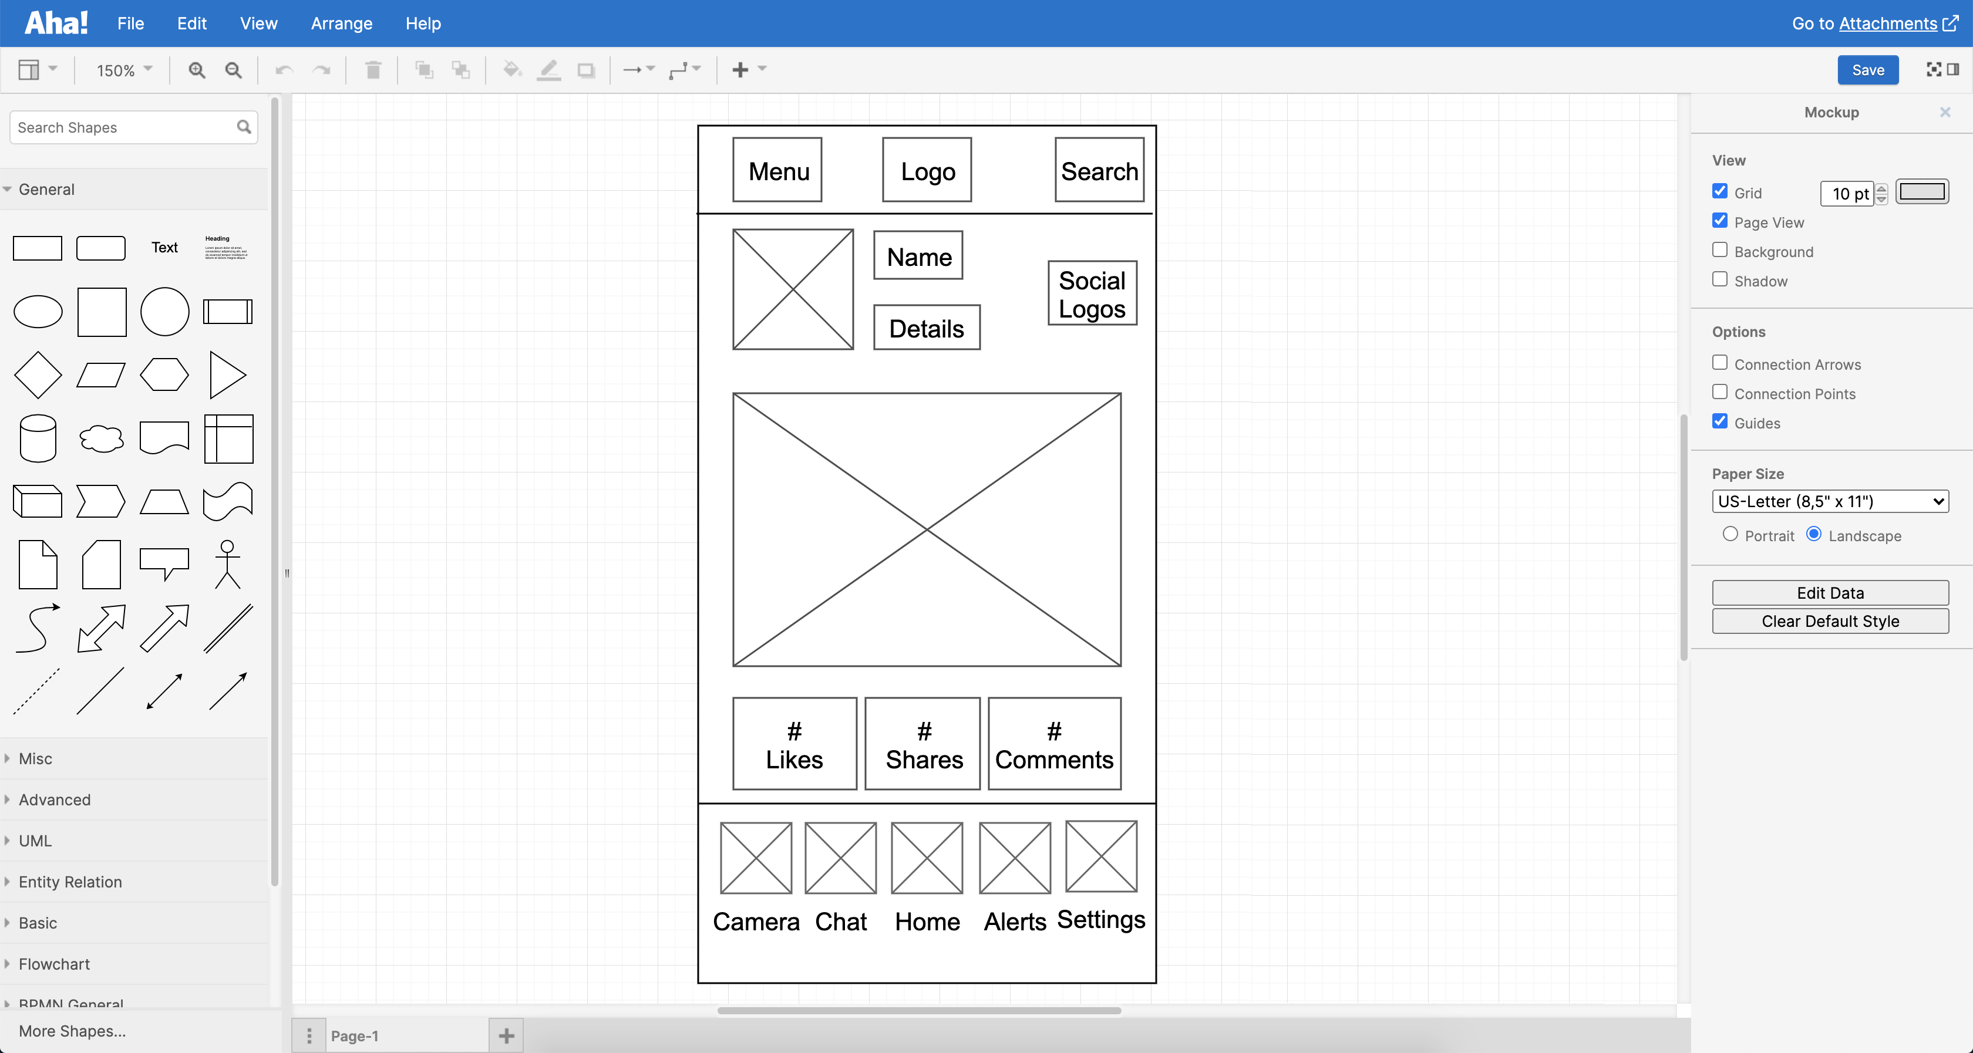Click the Clear Default Style button

tap(1830, 621)
